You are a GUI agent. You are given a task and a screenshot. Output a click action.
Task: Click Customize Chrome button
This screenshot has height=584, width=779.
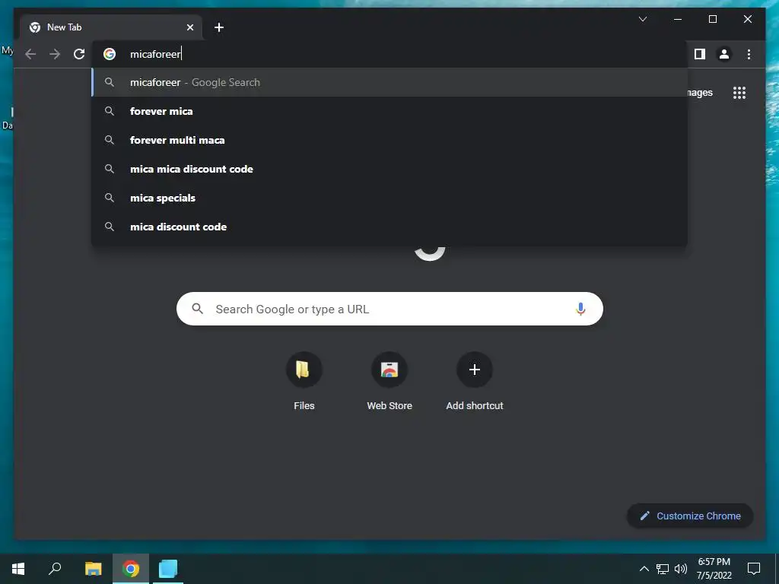[x=690, y=516]
